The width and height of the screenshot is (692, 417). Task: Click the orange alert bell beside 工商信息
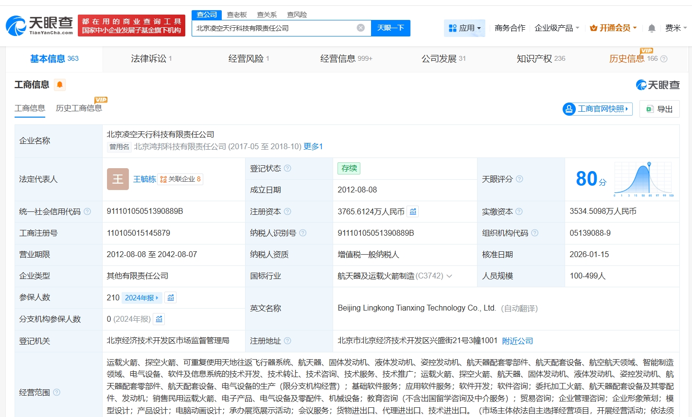[x=59, y=85]
